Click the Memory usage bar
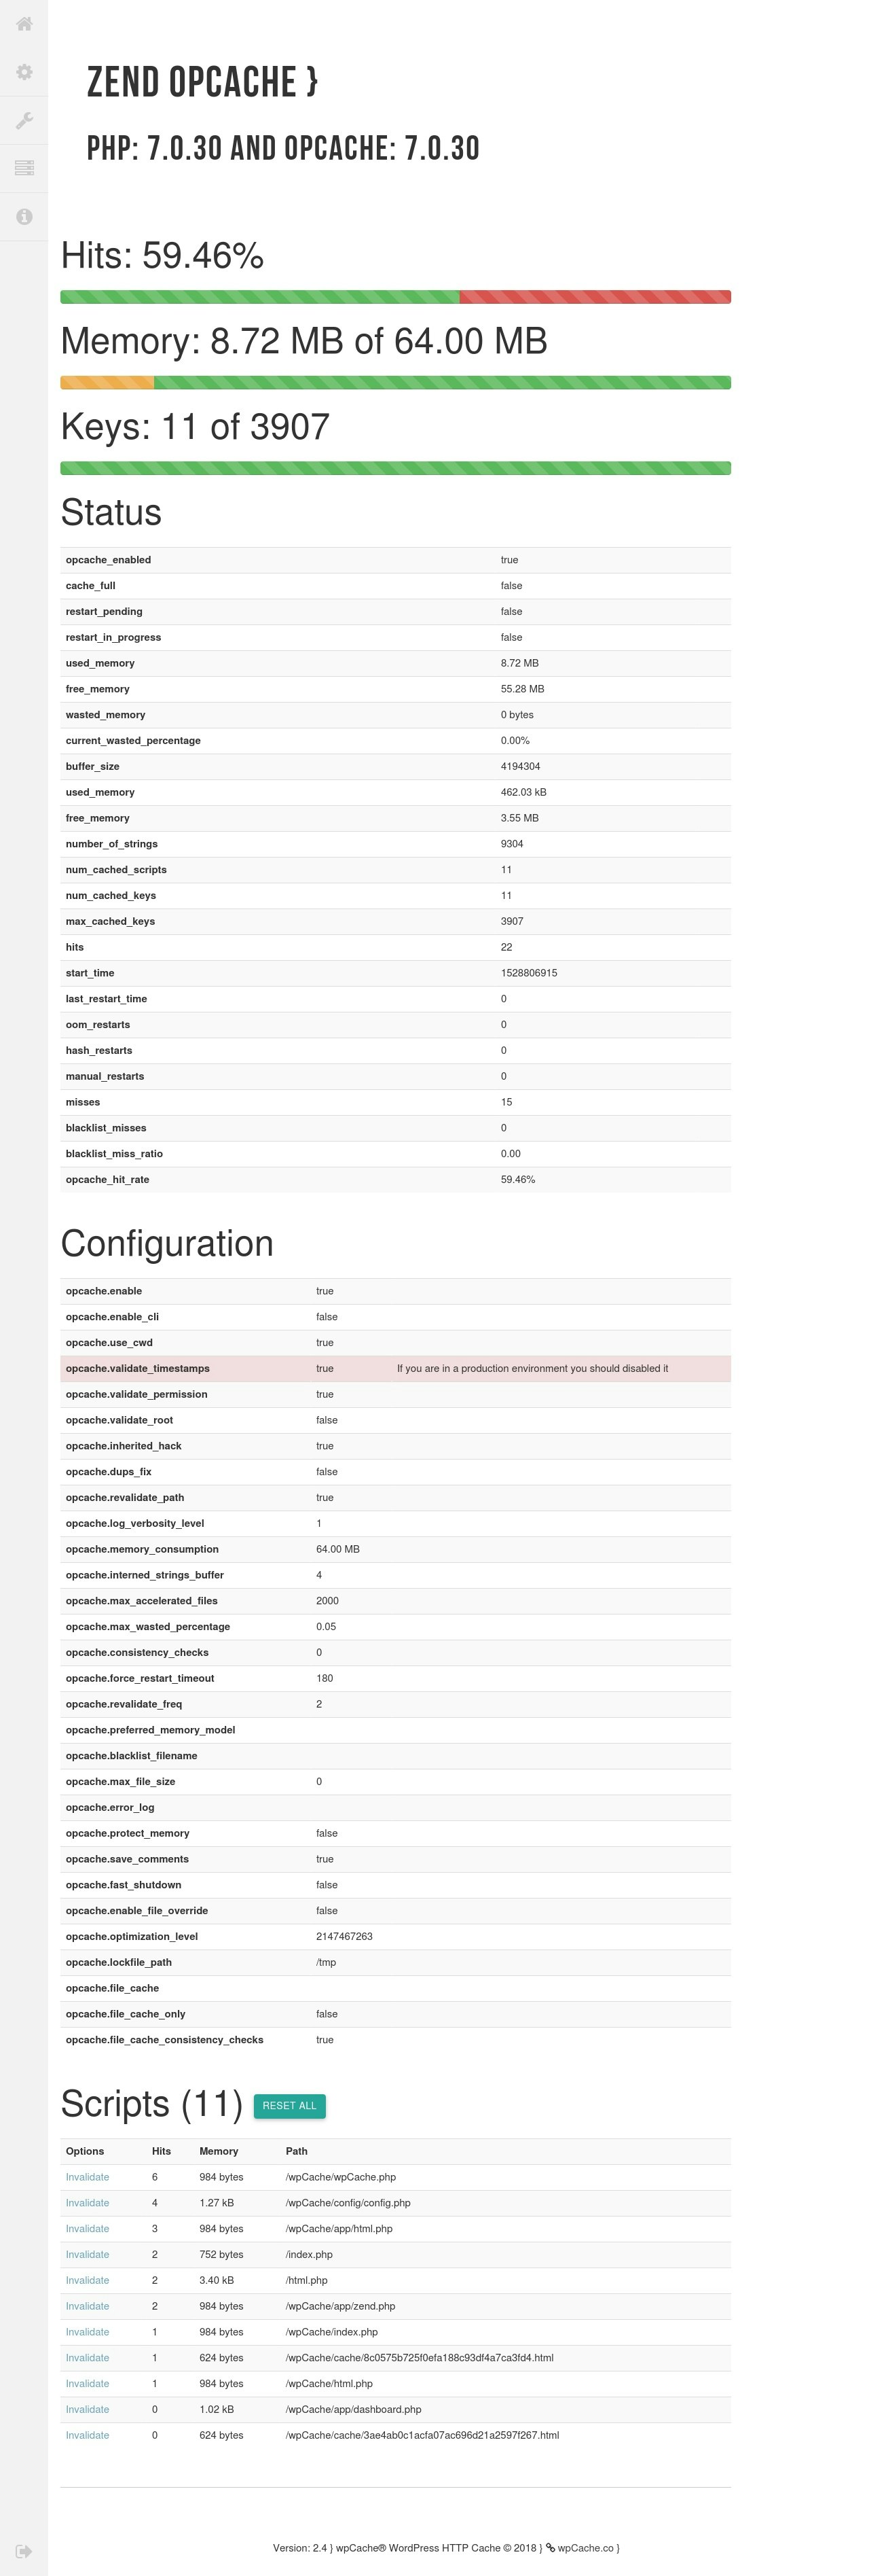The image size is (869, 2576). tap(396, 382)
